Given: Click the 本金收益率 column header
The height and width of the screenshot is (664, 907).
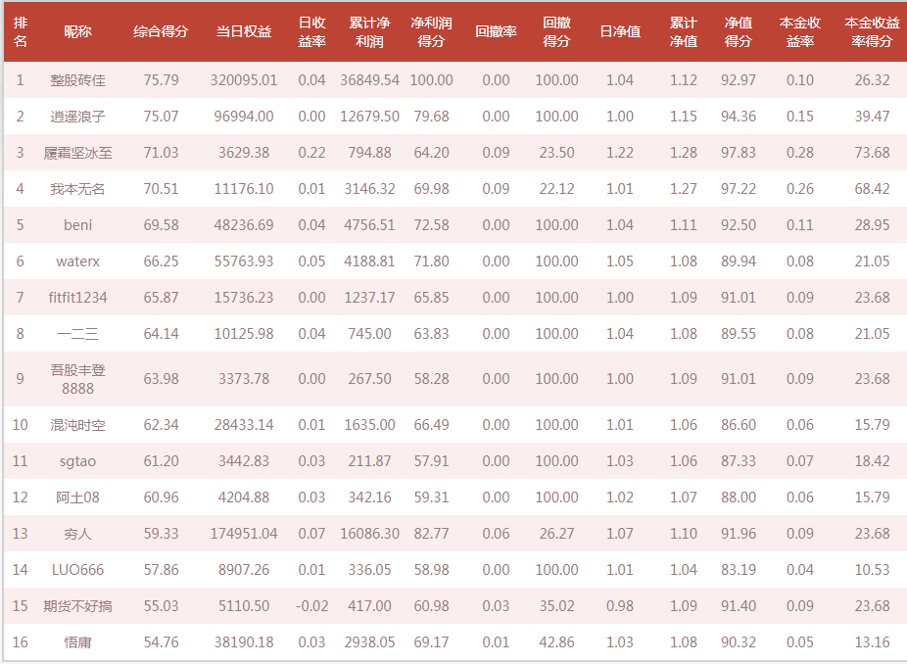Looking at the screenshot, I should 800,31.
